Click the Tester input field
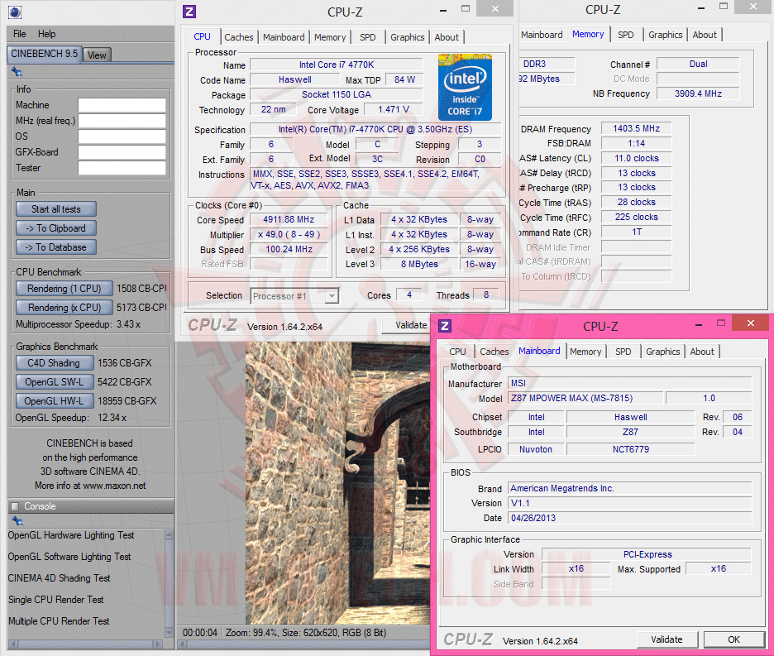The width and height of the screenshot is (774, 656). (122, 168)
